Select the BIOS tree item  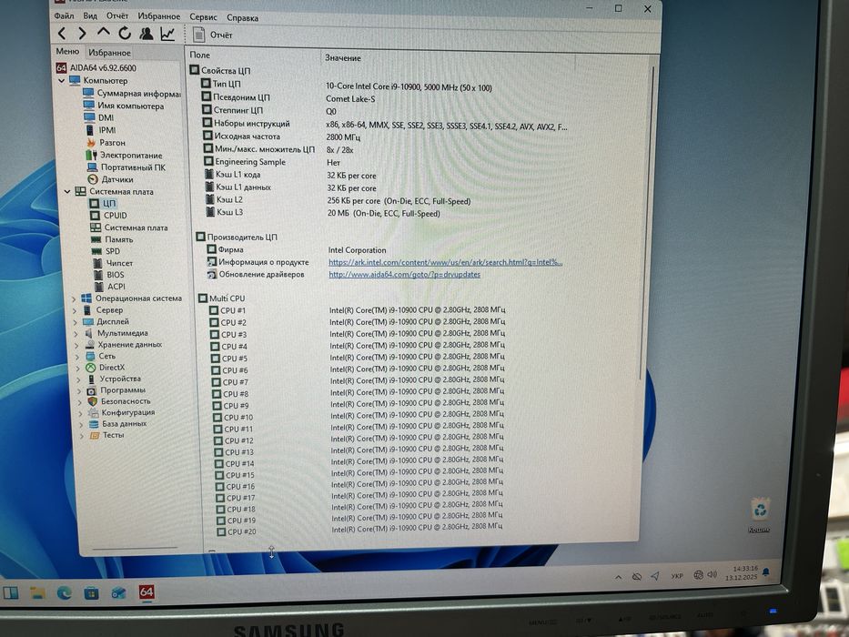click(x=109, y=275)
